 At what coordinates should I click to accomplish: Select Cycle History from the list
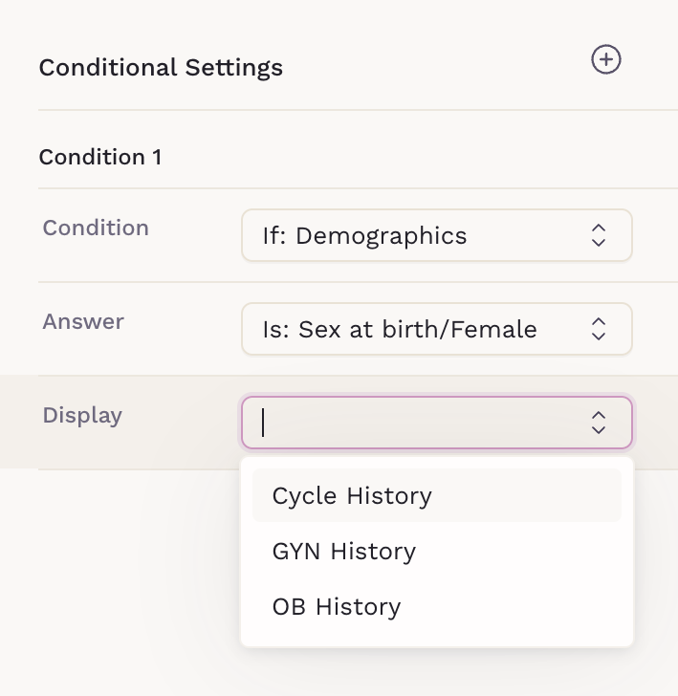pyautogui.click(x=352, y=496)
